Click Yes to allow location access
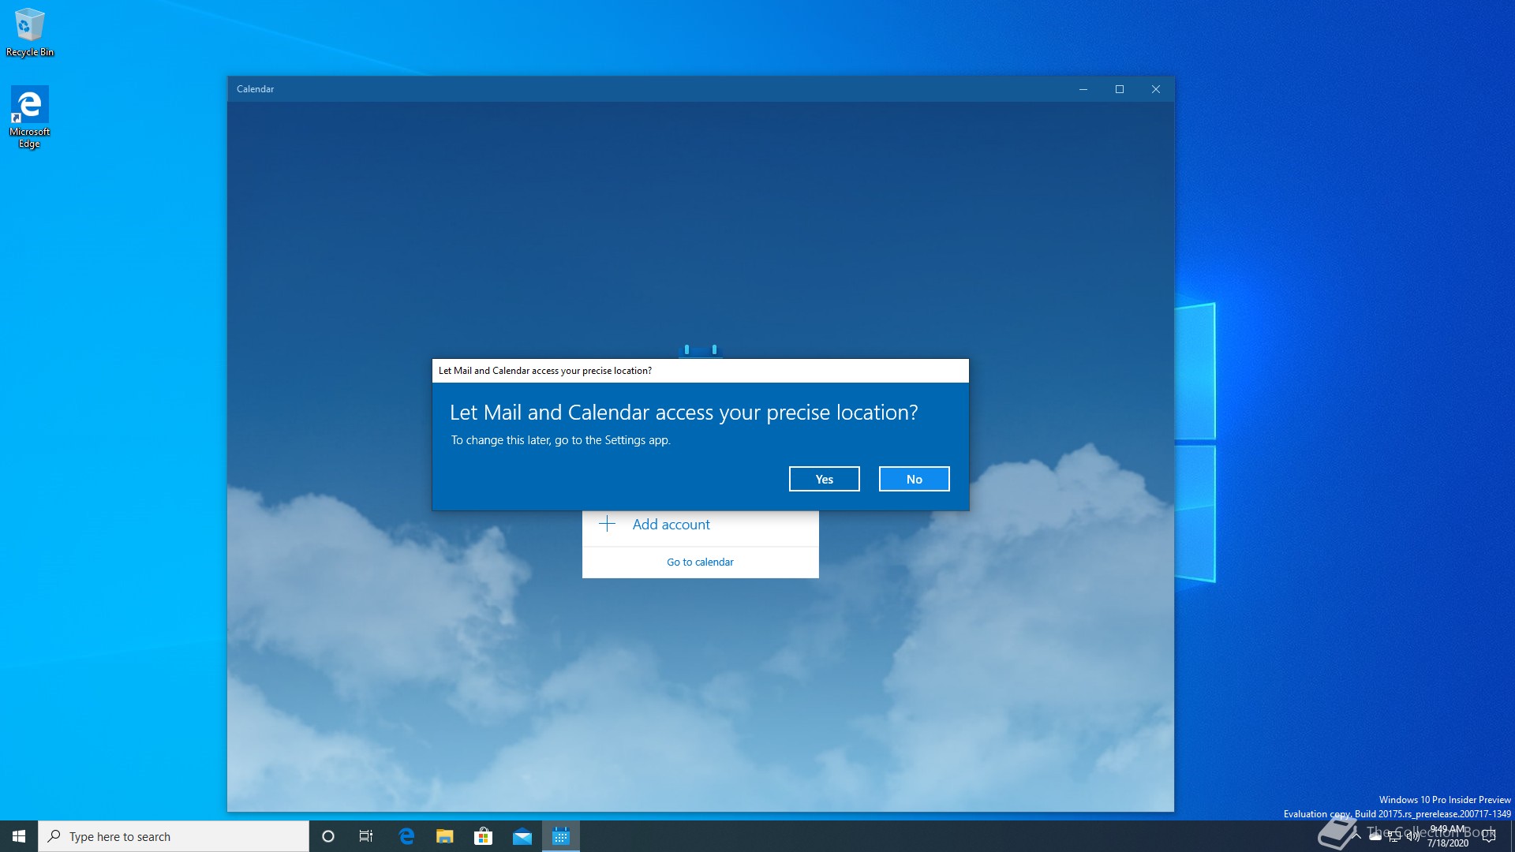 824,479
